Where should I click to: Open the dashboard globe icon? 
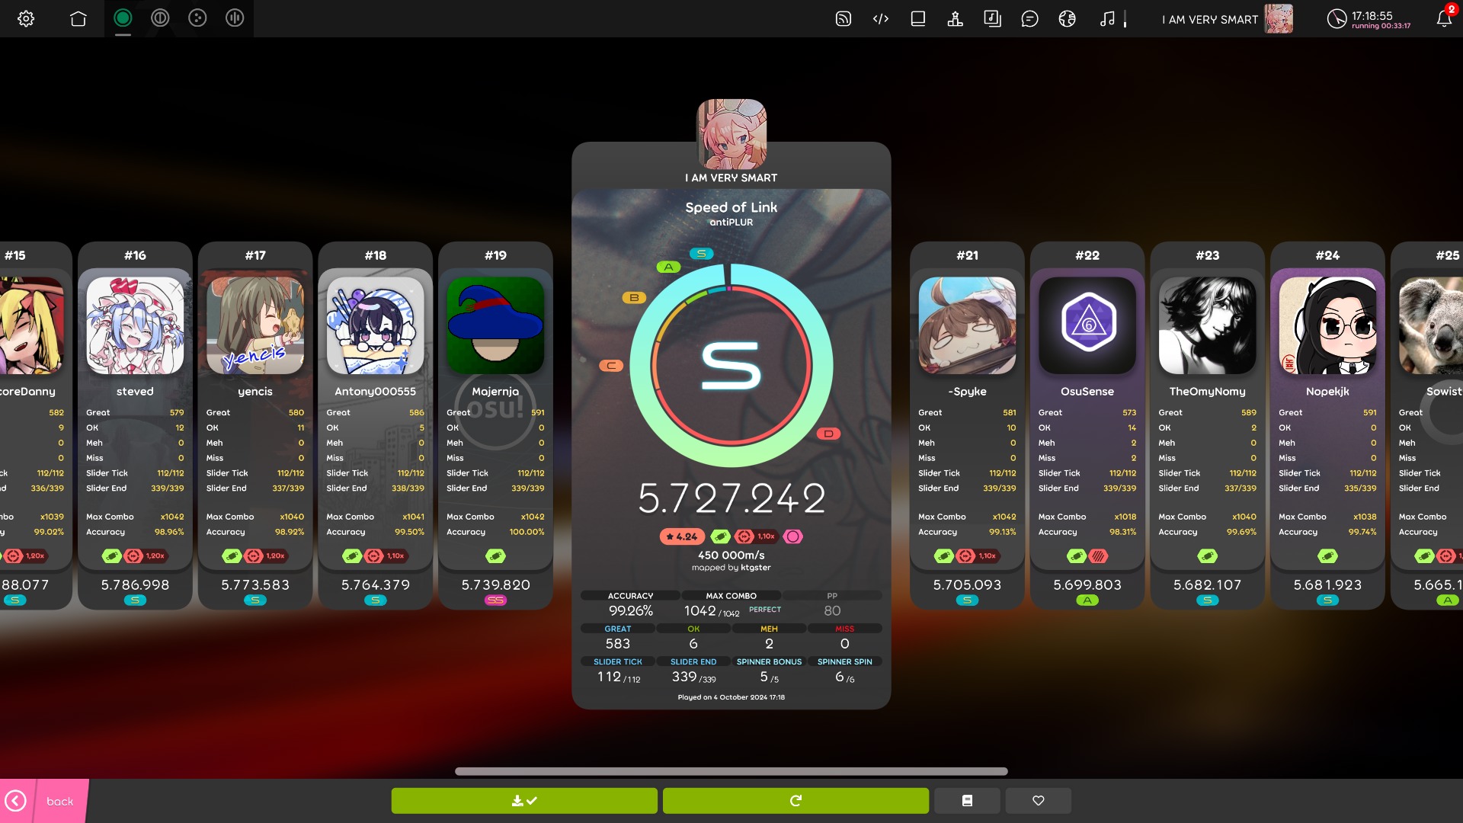click(1067, 19)
